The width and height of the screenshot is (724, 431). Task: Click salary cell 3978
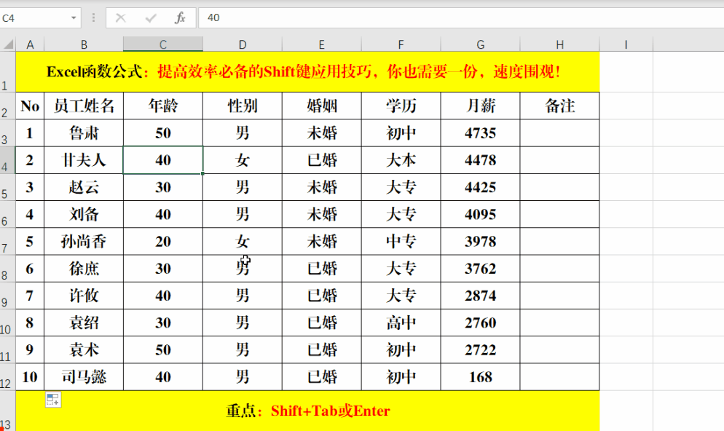(x=481, y=241)
